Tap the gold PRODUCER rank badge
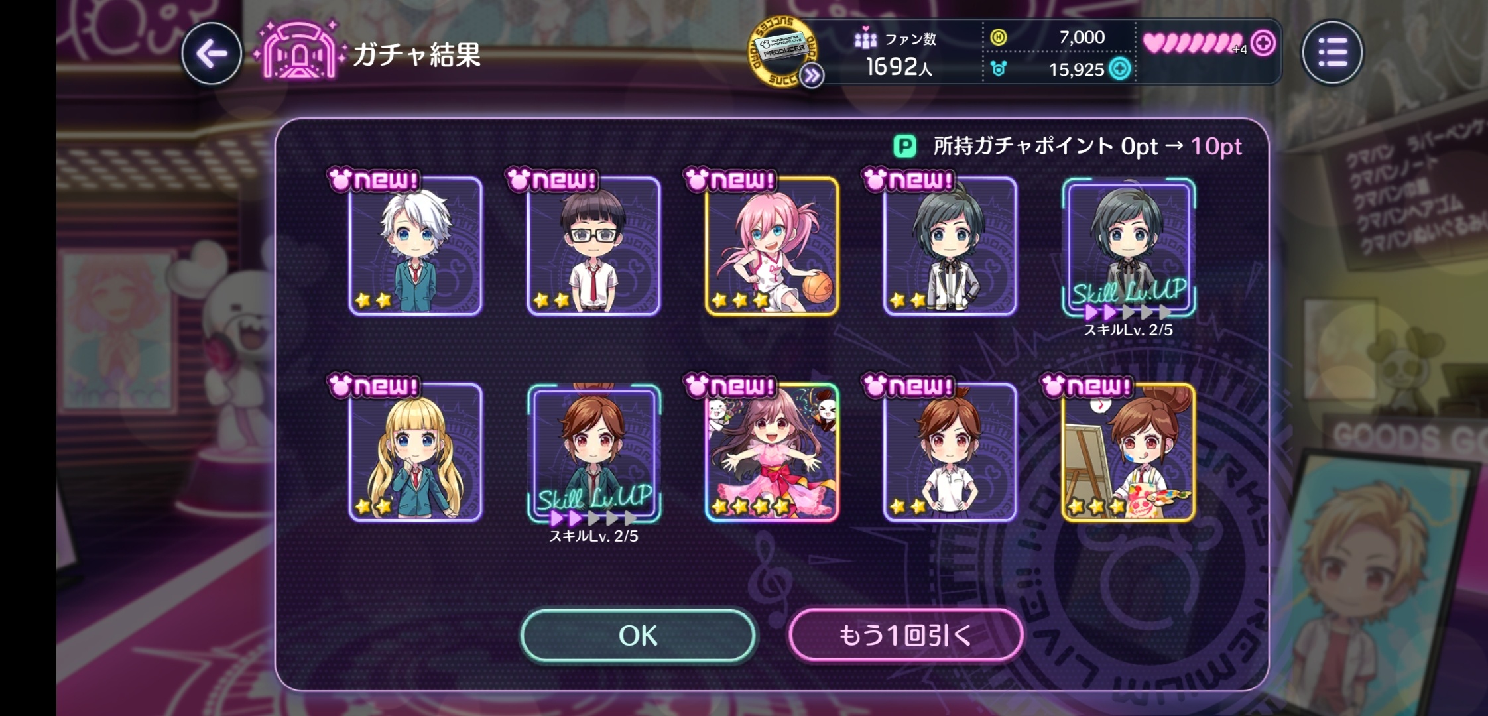The height and width of the screenshot is (716, 1488). (782, 51)
